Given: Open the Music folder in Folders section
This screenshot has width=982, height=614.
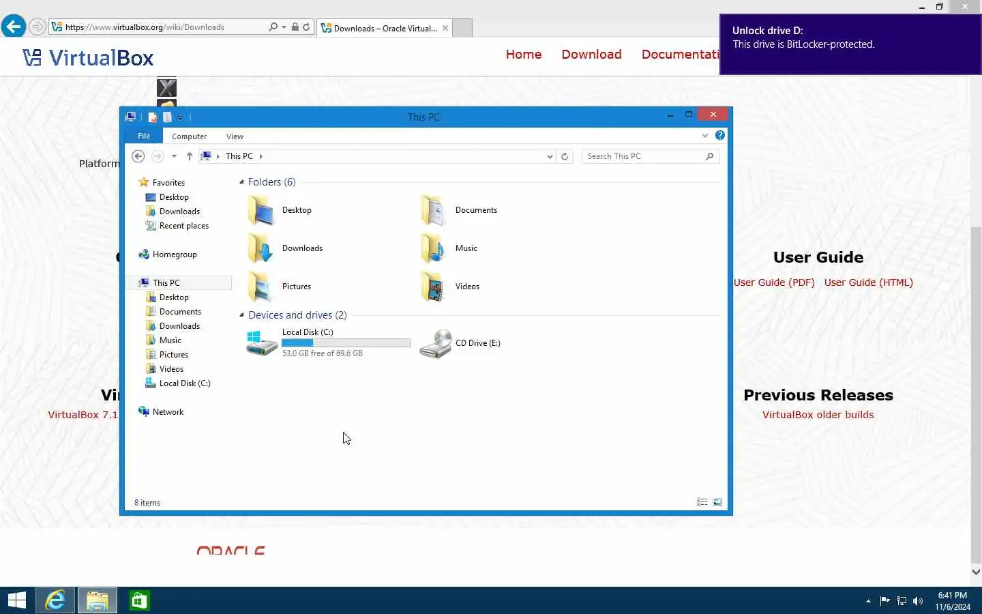Looking at the screenshot, I should pos(449,248).
